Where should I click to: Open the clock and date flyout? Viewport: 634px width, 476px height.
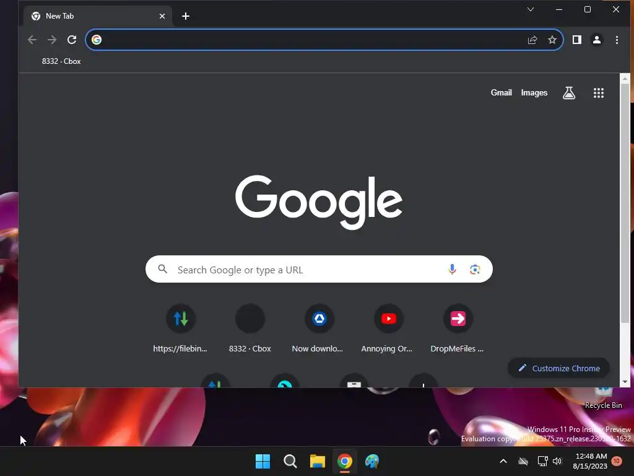pos(590,461)
